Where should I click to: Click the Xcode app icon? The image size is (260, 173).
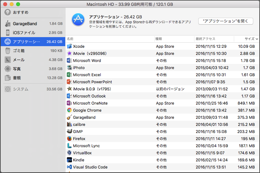69,46
